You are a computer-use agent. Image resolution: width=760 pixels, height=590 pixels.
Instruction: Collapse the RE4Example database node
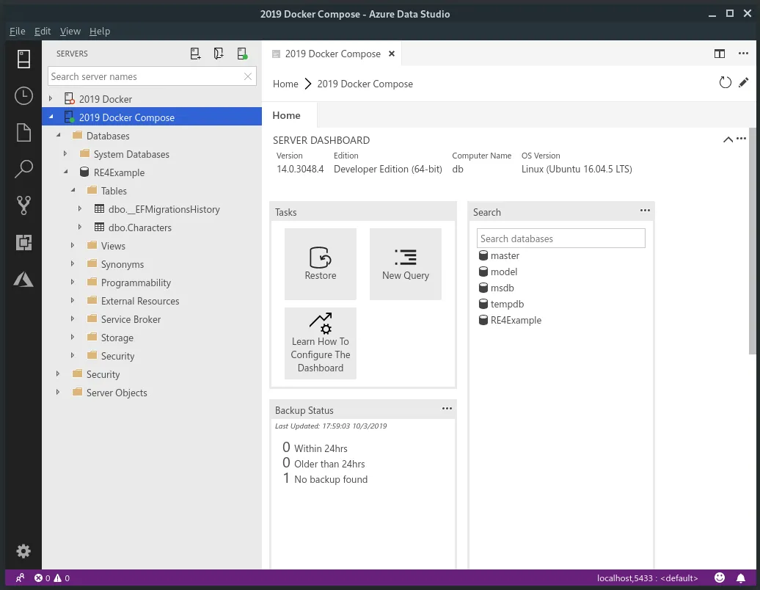pos(65,172)
